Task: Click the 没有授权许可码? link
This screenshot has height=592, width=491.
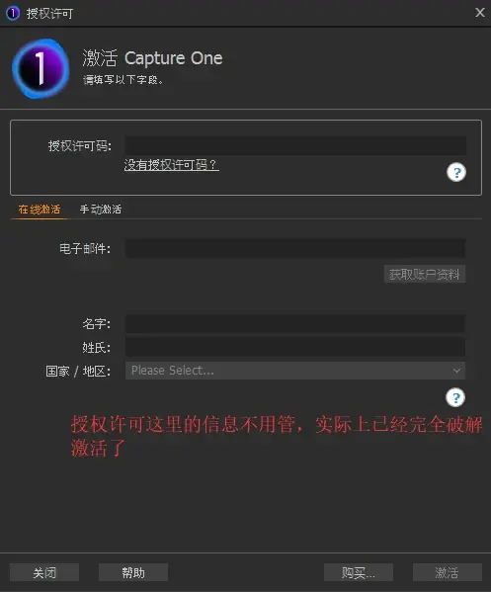Action: (171, 165)
